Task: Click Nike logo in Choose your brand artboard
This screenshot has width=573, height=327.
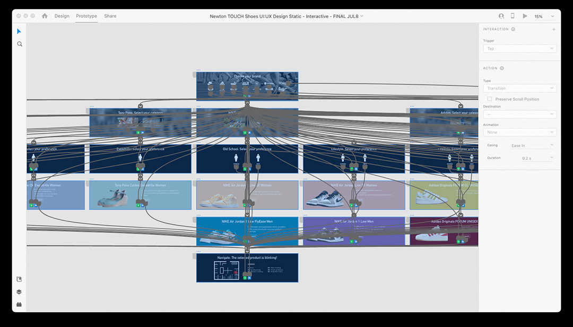Action: [210, 84]
